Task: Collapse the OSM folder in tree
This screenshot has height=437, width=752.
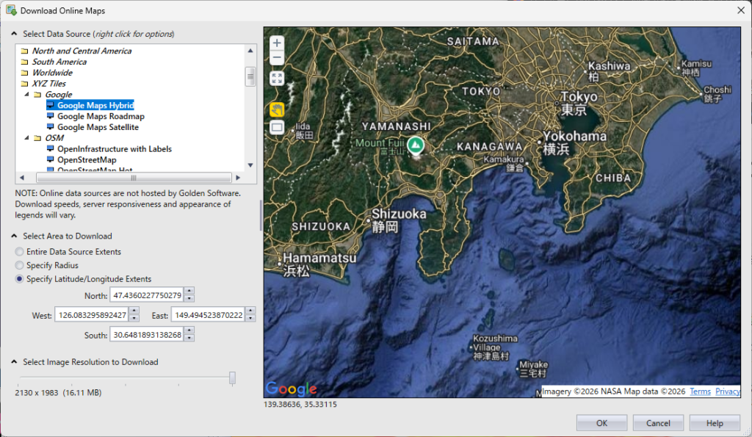Action: point(27,137)
